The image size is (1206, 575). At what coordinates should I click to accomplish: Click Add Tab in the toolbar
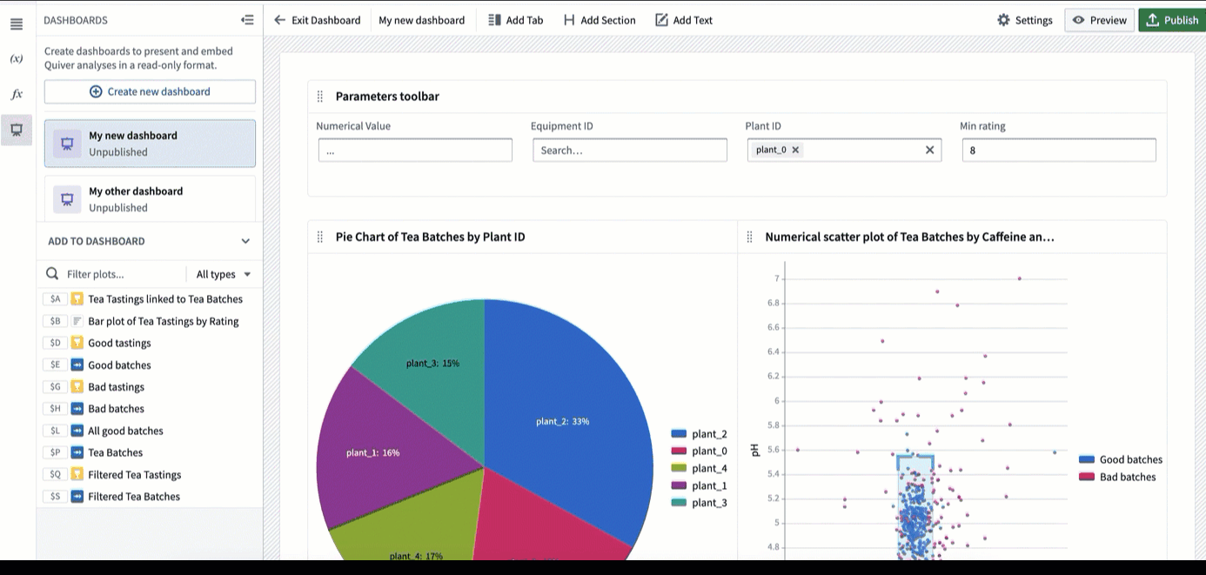tap(515, 20)
